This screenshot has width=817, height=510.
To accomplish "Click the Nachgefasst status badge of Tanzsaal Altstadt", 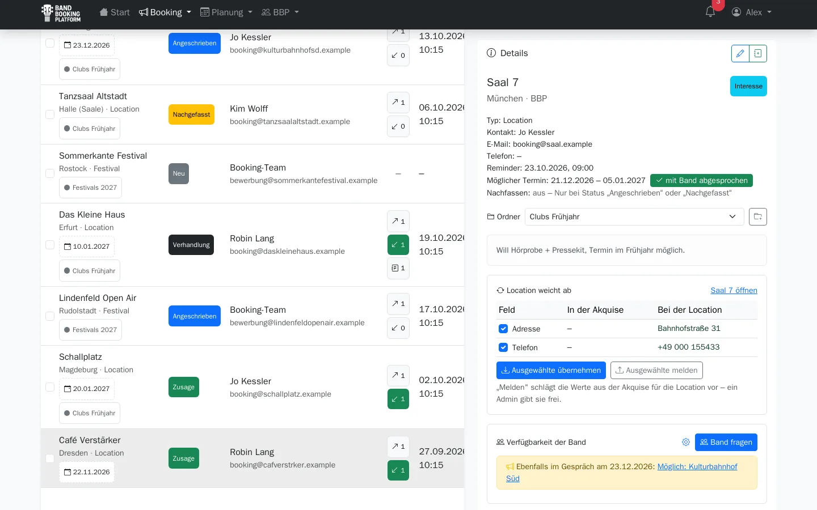I will pos(191,114).
